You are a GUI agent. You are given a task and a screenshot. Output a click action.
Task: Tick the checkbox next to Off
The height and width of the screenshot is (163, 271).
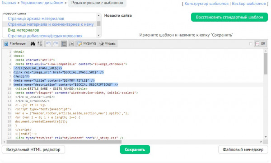pyautogui.click(x=251, y=44)
